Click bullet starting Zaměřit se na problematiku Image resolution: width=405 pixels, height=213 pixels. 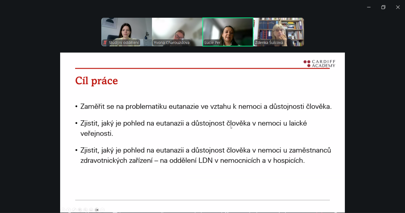(206, 106)
